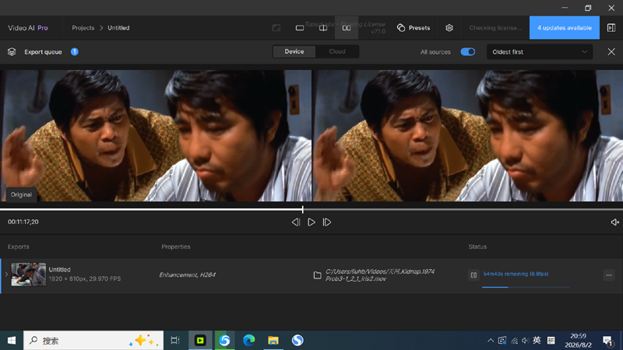Click the Untitled export thumbnail
Image resolution: width=623 pixels, height=350 pixels.
coord(28,275)
